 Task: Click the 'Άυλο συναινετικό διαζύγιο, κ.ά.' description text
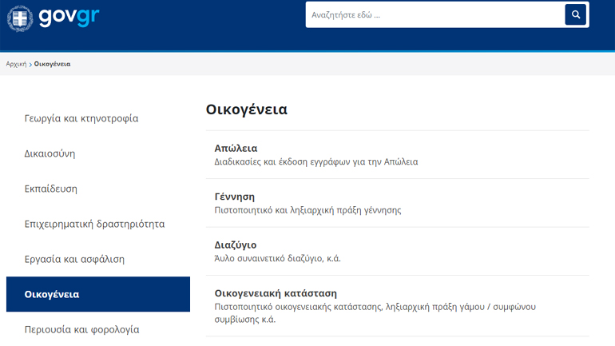[283, 259]
